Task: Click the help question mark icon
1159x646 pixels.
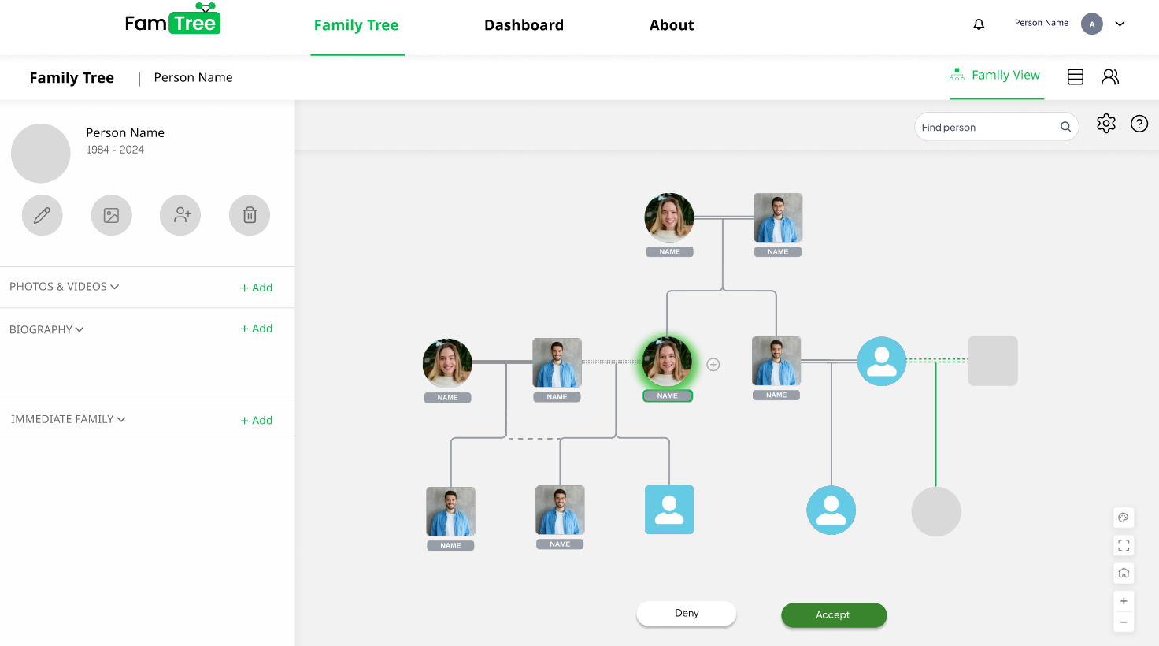Action: point(1139,124)
